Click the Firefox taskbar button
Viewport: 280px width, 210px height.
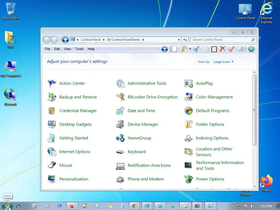point(72,206)
